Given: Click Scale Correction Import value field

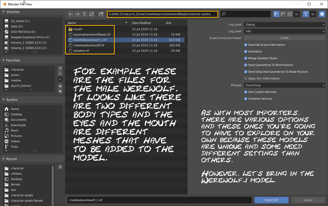Looking at the screenshot, I should [x=285, y=38].
